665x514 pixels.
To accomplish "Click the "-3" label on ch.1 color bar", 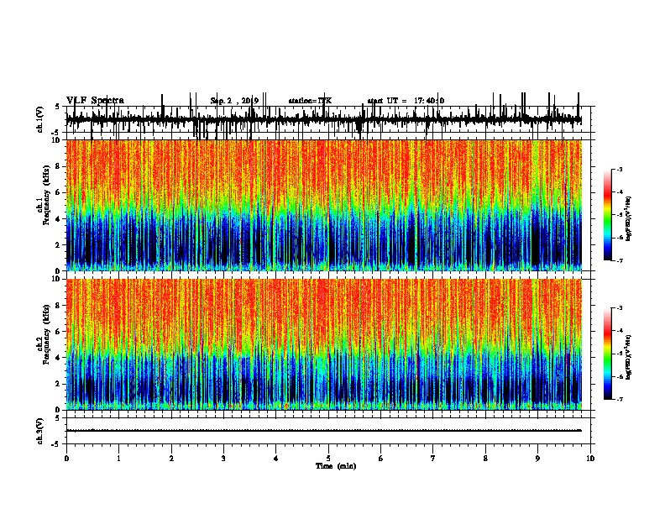I will point(620,169).
